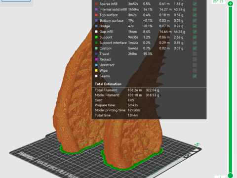237x178 pixels.
Task: Click the layer slider top plus handle
Action: [x=231, y=4]
